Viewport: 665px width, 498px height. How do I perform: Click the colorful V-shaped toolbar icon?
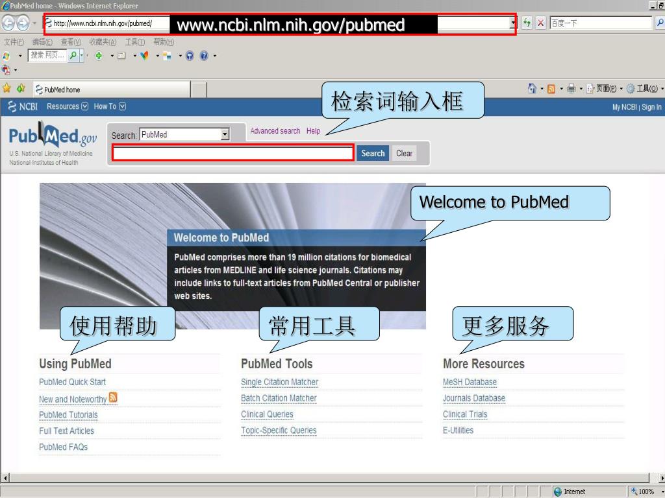(144, 56)
